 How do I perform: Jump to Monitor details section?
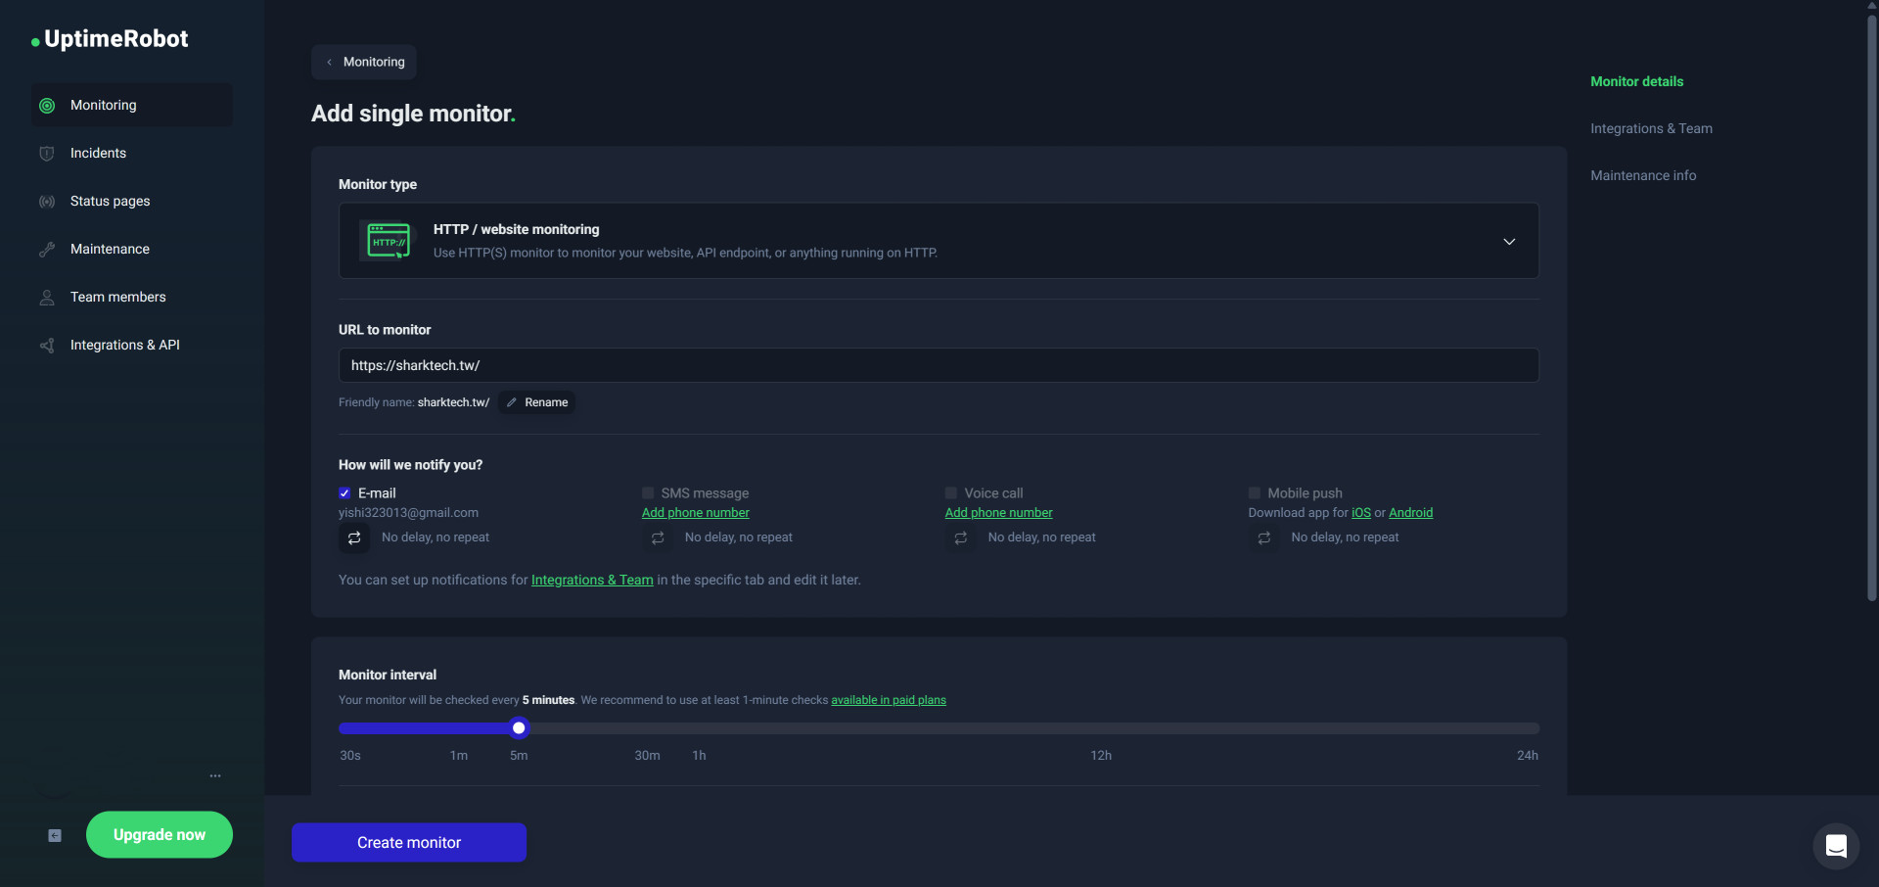[1636, 81]
